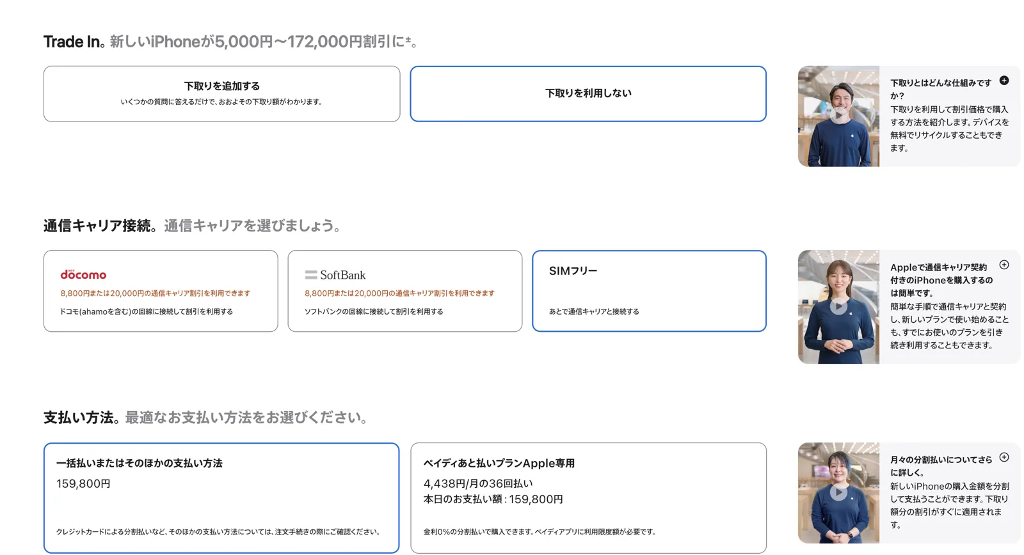Choose the SIMフリー option
Viewport: 1024px width, 555px height.
point(649,291)
